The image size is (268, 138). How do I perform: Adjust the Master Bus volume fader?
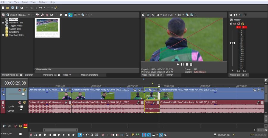233,43
